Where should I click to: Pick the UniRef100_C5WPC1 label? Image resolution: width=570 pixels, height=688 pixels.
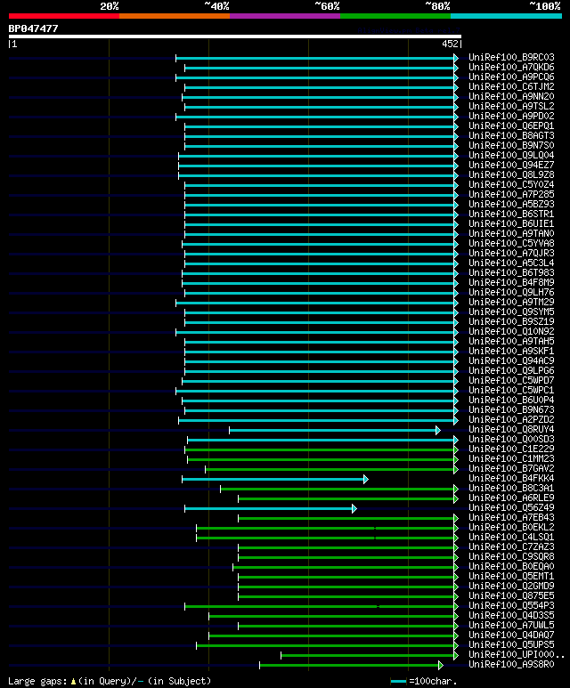pyautogui.click(x=511, y=390)
